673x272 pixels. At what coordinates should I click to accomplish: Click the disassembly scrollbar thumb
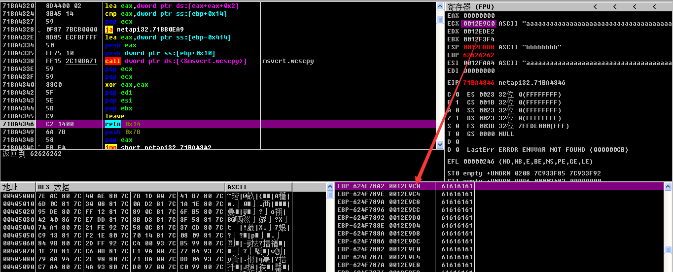pos(440,20)
